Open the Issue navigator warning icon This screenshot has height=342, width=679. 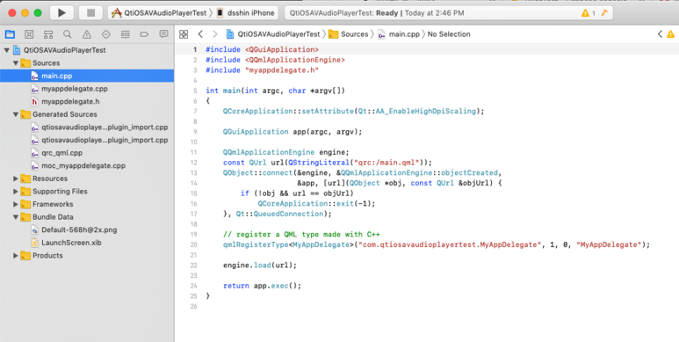point(87,34)
